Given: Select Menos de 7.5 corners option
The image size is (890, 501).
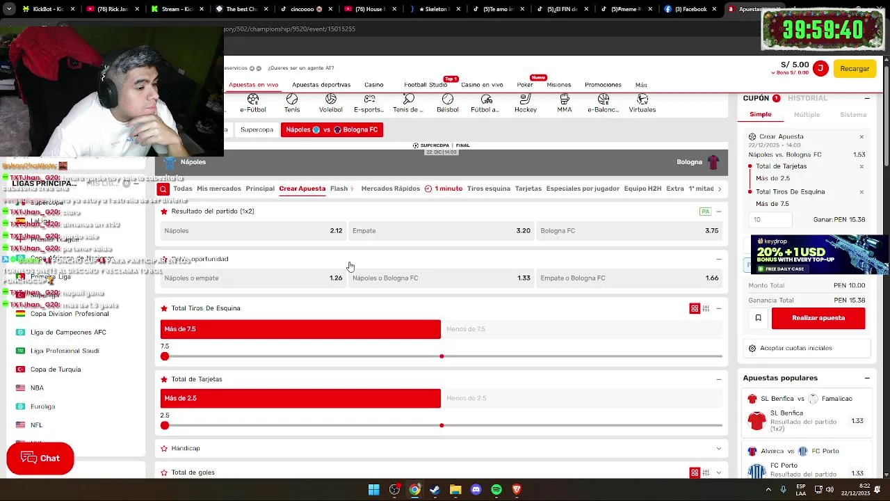Looking at the screenshot, I should pos(582,329).
